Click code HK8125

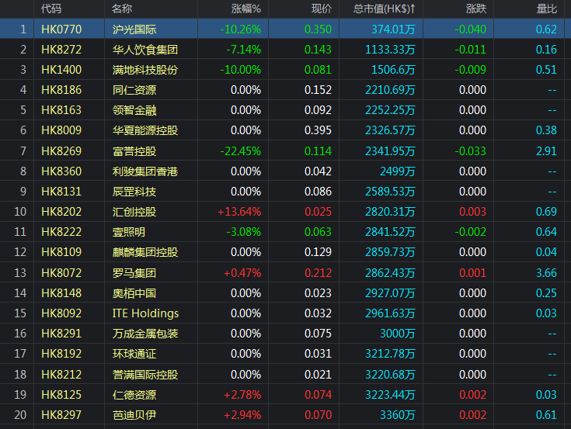(61, 394)
